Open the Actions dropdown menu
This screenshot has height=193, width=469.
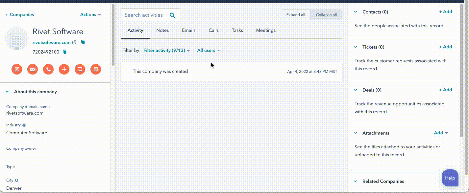(90, 15)
